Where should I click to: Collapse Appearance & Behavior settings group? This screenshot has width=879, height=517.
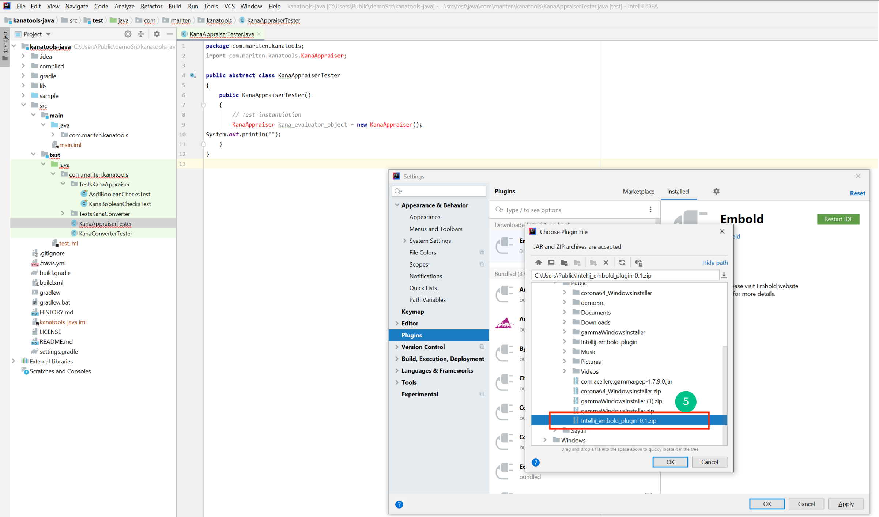coord(397,205)
